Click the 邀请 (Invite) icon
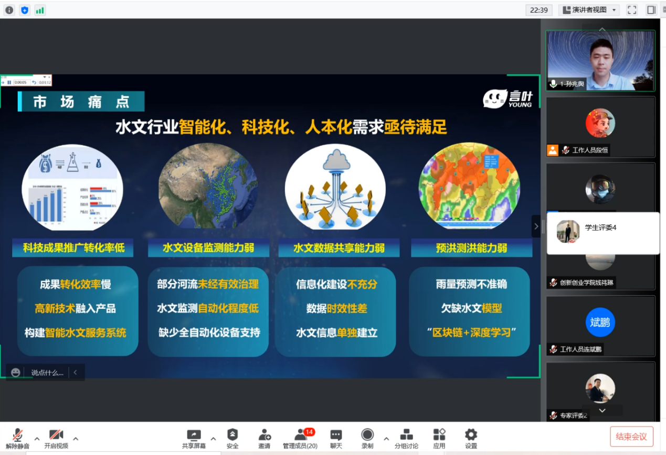The image size is (666, 455). (x=265, y=438)
